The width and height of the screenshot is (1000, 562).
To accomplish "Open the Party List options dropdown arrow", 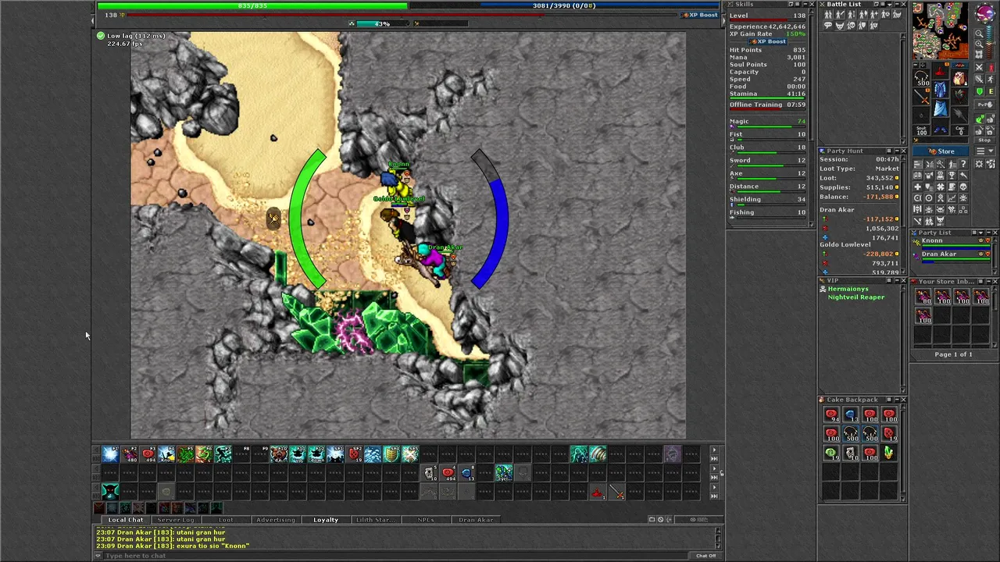I will point(980,233).
